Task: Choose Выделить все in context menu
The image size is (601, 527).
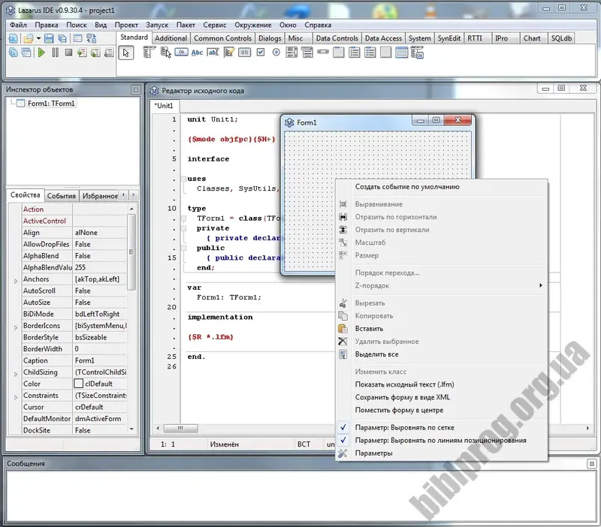Action: (376, 354)
